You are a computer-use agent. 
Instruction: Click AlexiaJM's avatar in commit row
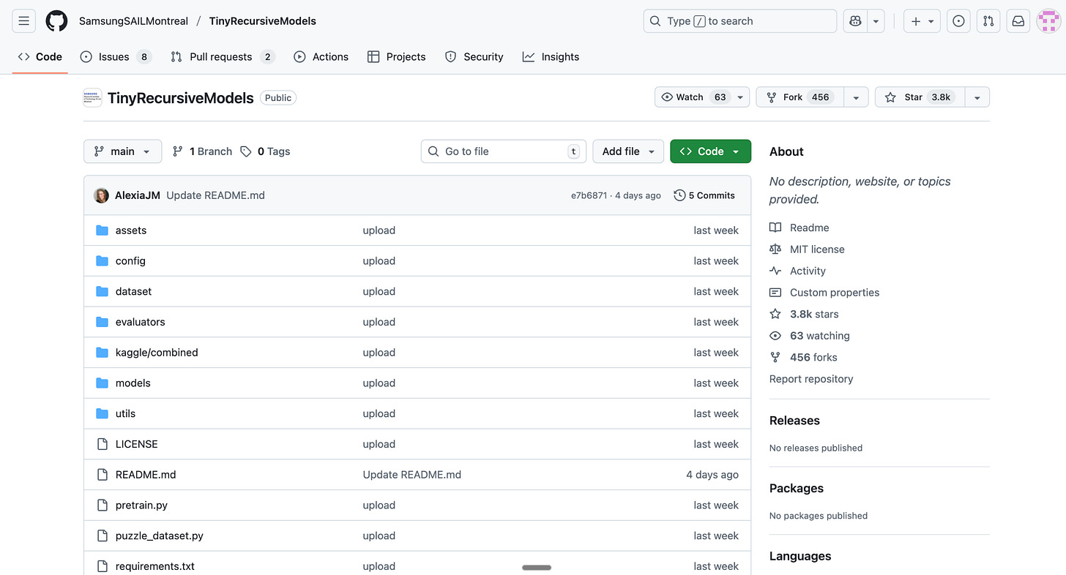point(101,195)
